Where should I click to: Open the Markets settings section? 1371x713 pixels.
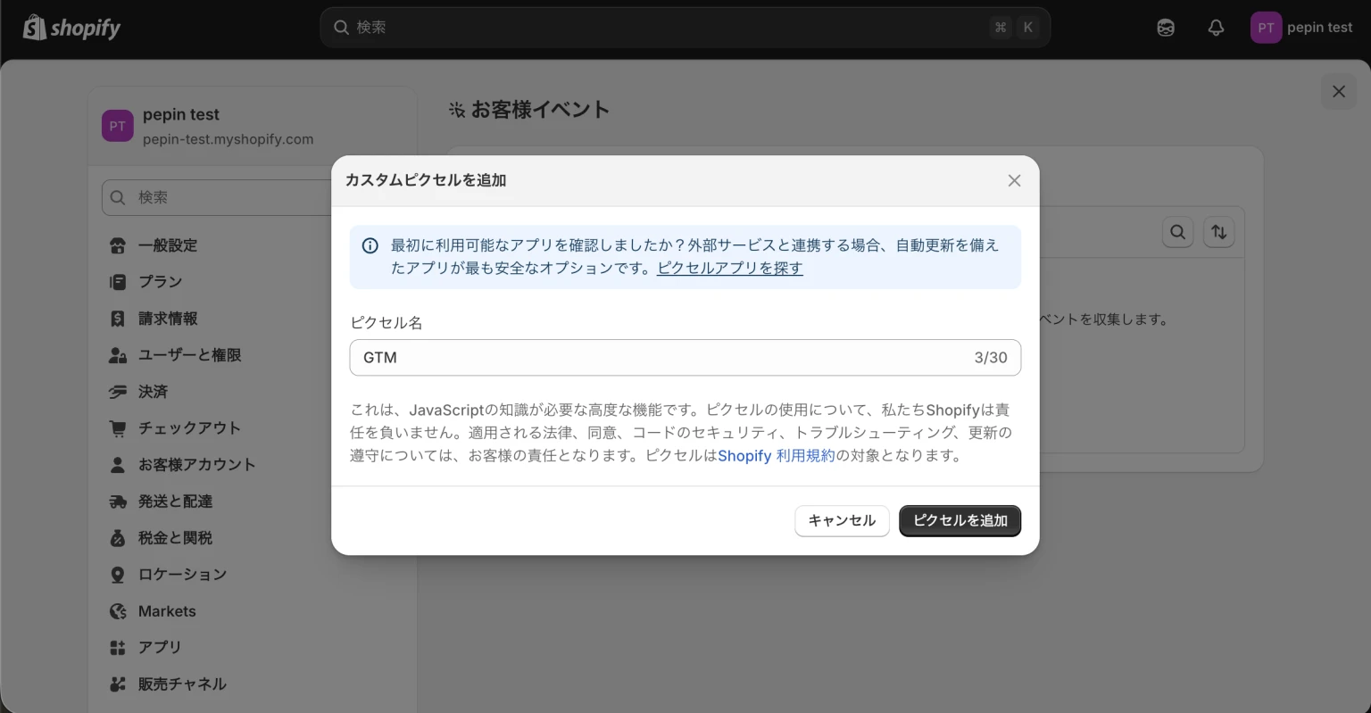pos(169,610)
